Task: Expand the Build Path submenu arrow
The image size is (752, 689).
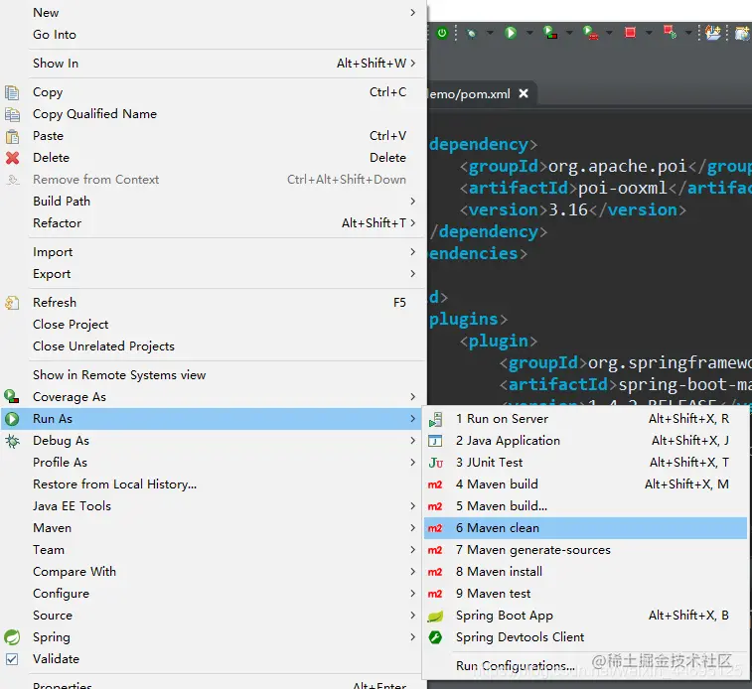Action: pyautogui.click(x=413, y=202)
